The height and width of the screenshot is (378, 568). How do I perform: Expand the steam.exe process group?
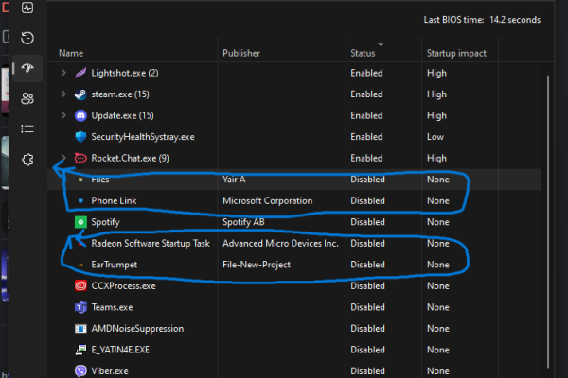[63, 94]
